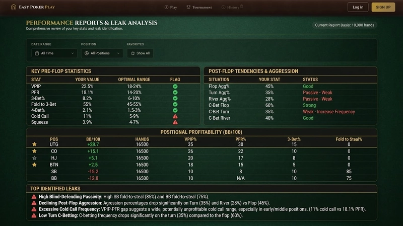403x226 pixels.
Task: Click the -12.8 value for BB
Action: tap(93, 178)
